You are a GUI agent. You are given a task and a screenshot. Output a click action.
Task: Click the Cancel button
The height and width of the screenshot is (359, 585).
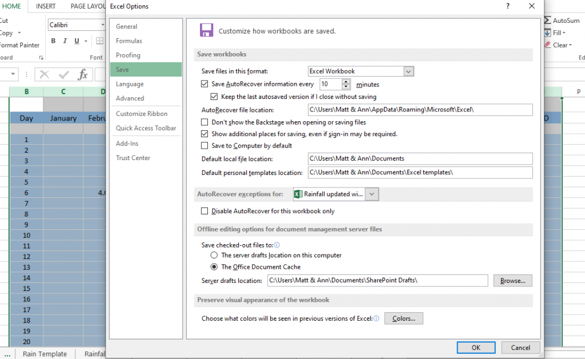click(x=520, y=348)
